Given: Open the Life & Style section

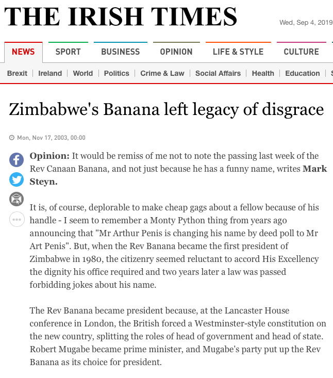Looking at the screenshot, I should click(238, 52).
